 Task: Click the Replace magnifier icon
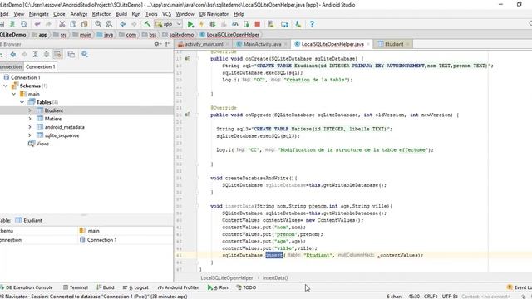pyautogui.click(x=109, y=24)
